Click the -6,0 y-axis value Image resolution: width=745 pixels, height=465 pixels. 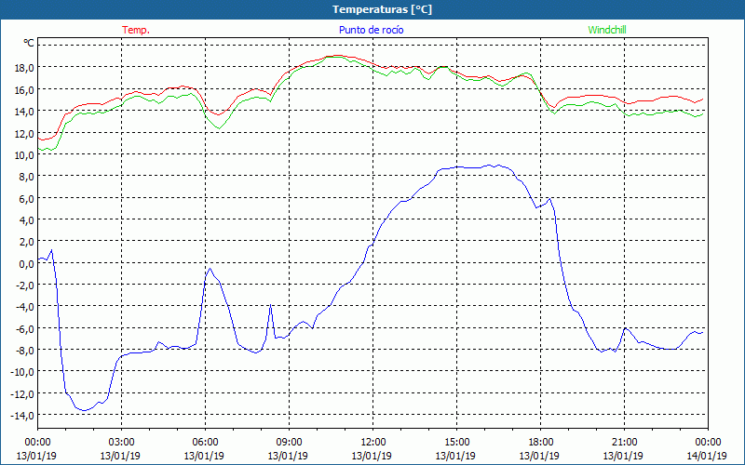coord(25,329)
